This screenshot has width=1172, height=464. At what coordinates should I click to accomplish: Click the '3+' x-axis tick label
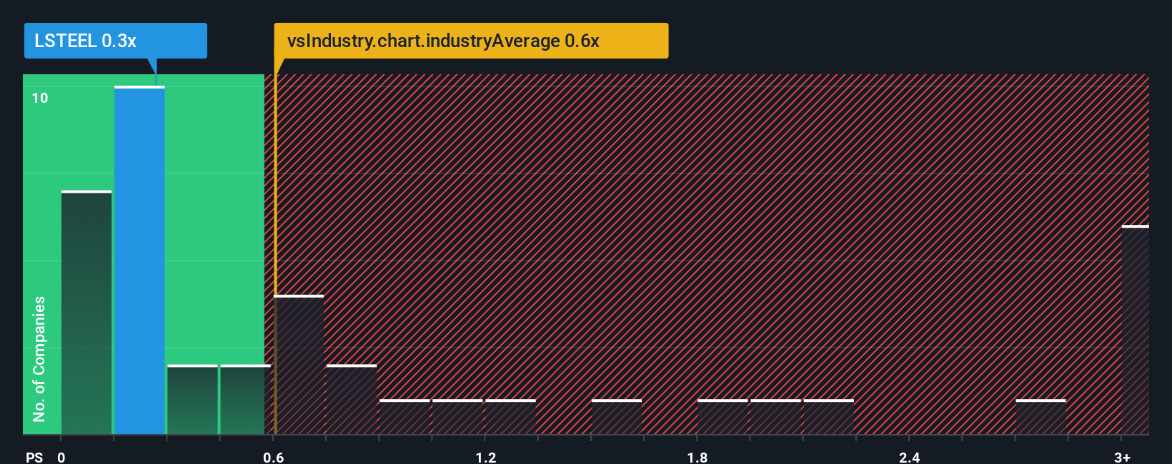point(1122,457)
